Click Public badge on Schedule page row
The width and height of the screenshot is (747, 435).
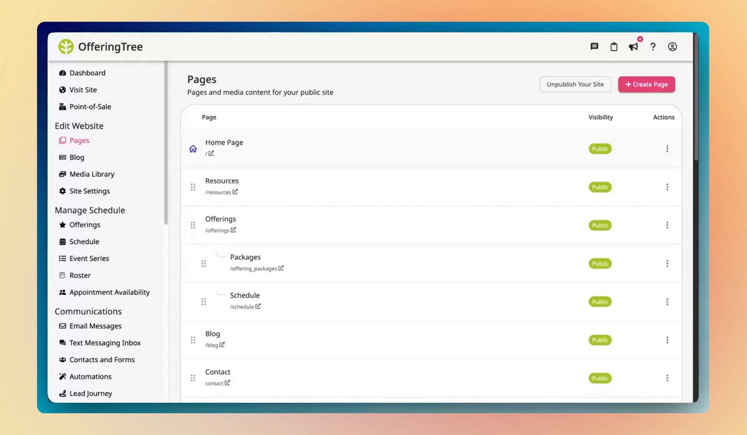pos(600,302)
